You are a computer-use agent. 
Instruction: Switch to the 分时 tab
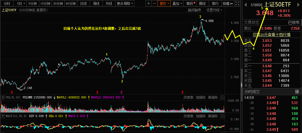(x=7, y=4)
